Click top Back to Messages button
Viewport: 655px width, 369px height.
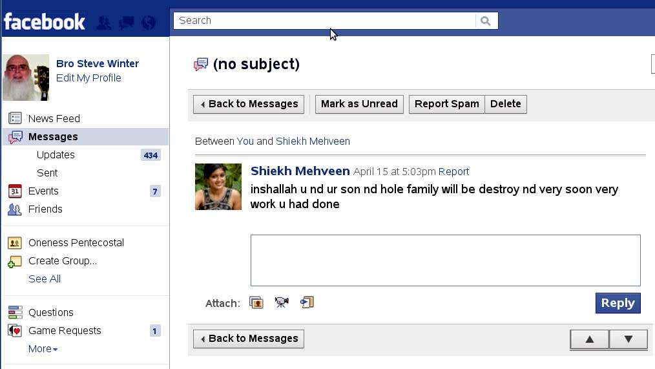coord(249,104)
